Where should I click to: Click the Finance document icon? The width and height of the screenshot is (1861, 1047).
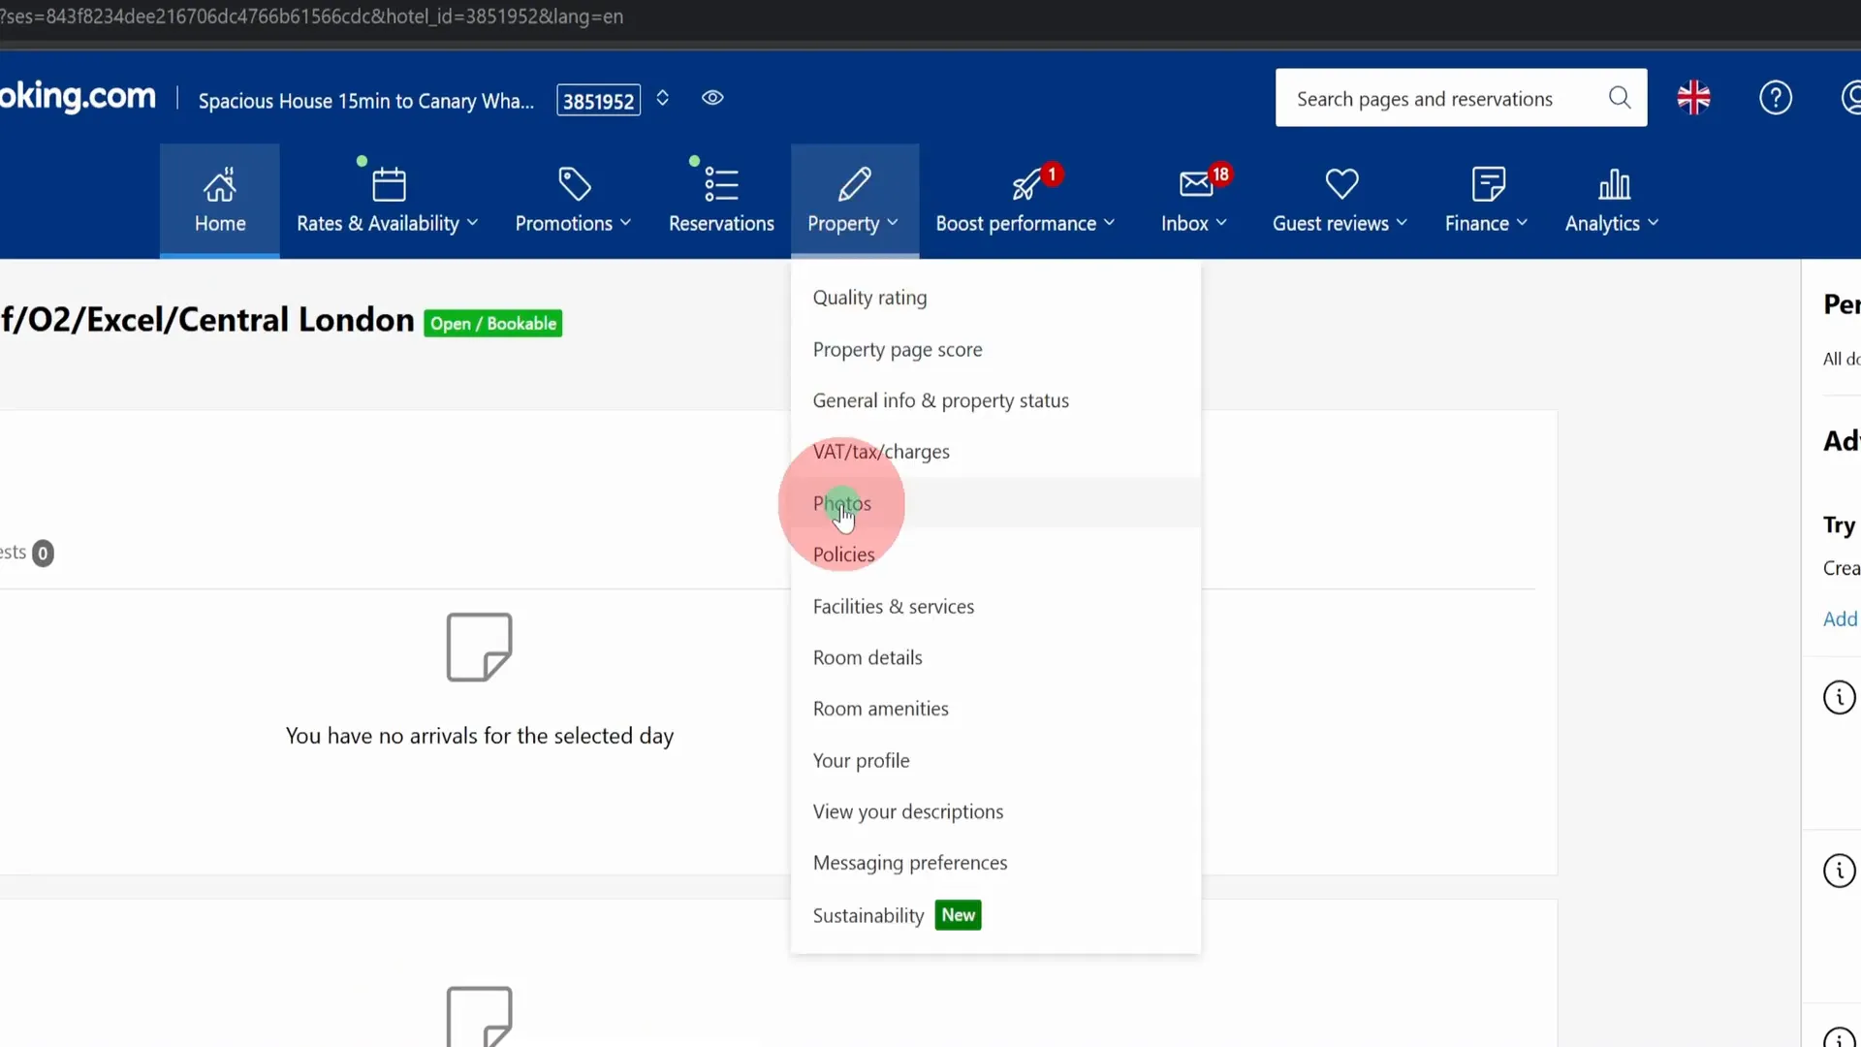point(1488,184)
